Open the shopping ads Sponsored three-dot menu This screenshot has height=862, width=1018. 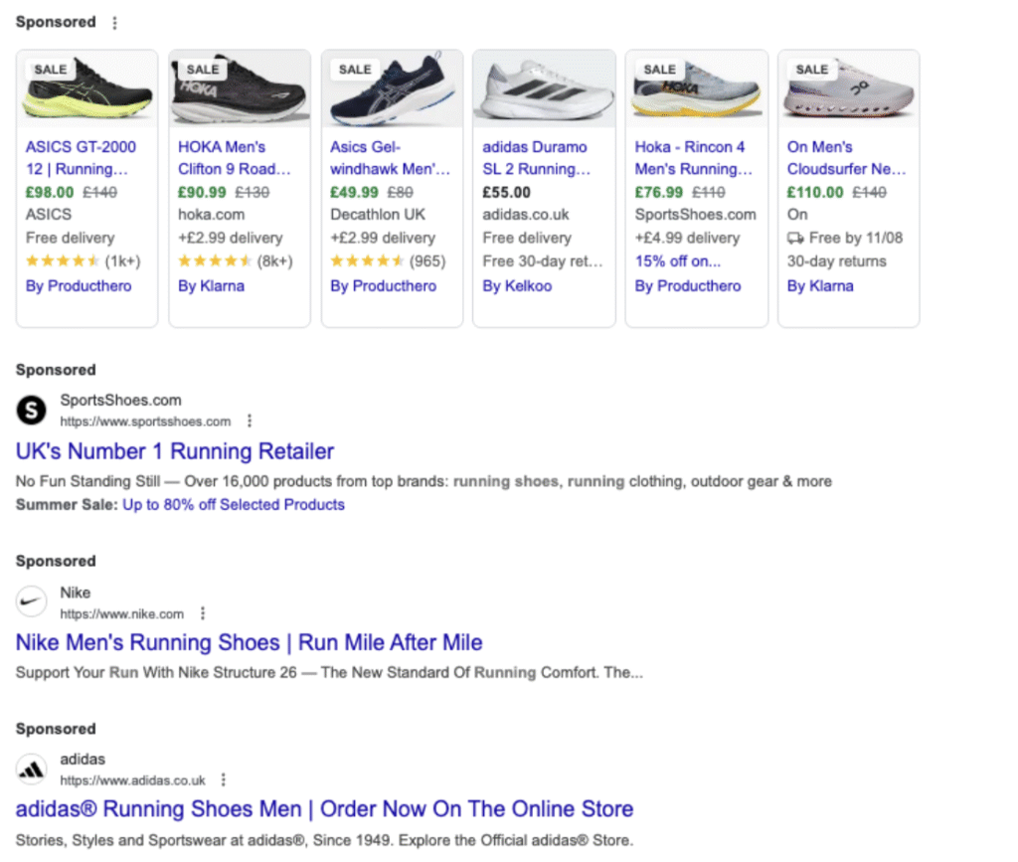tap(115, 23)
